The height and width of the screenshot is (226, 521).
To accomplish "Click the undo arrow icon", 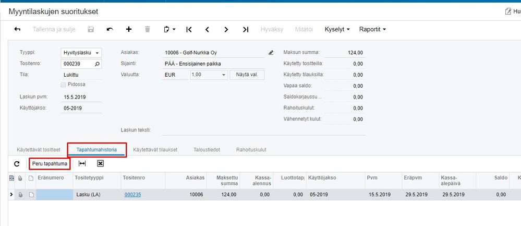I will pyautogui.click(x=110, y=29).
